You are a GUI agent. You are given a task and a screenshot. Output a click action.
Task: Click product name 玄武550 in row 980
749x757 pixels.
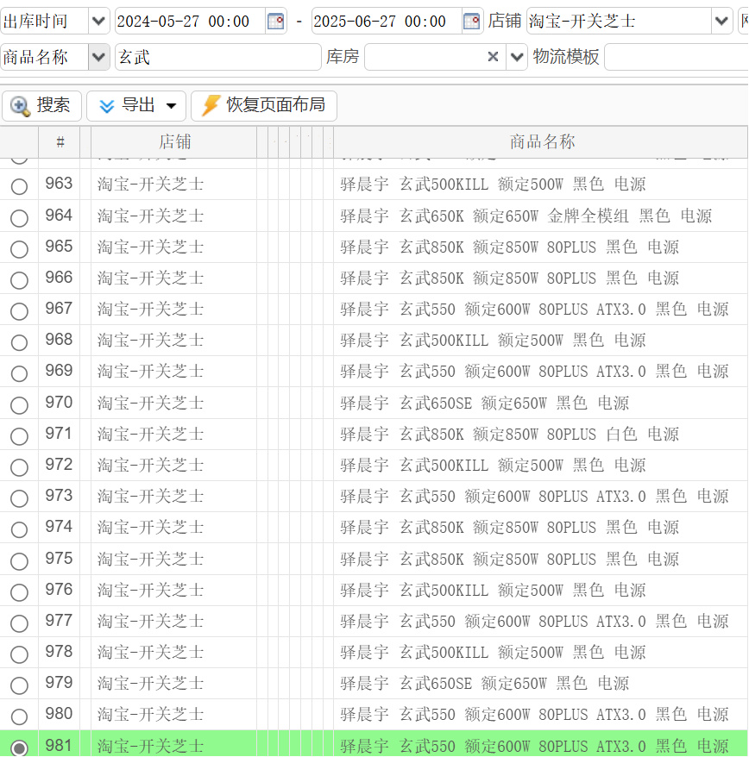534,715
